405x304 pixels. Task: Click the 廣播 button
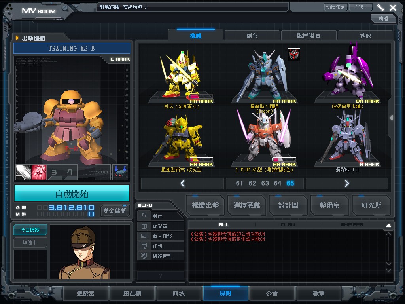click(383, 18)
